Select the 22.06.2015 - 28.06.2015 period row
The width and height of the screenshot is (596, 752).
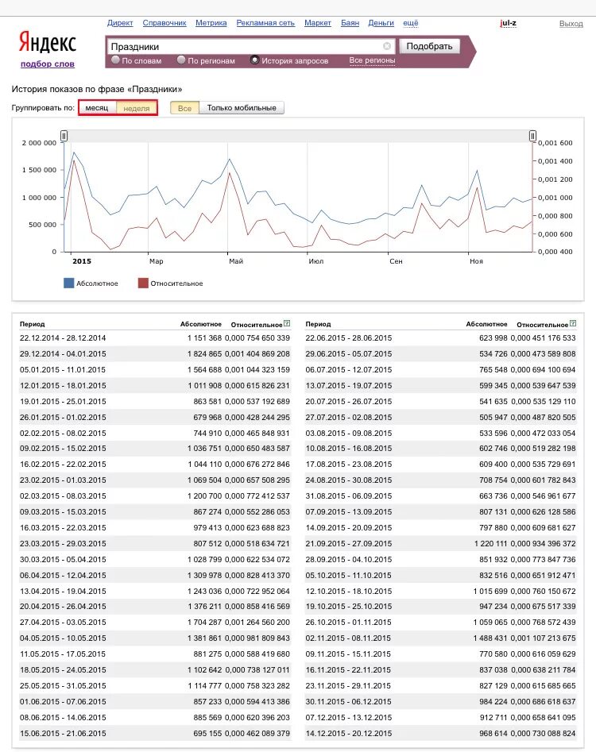(x=440, y=338)
